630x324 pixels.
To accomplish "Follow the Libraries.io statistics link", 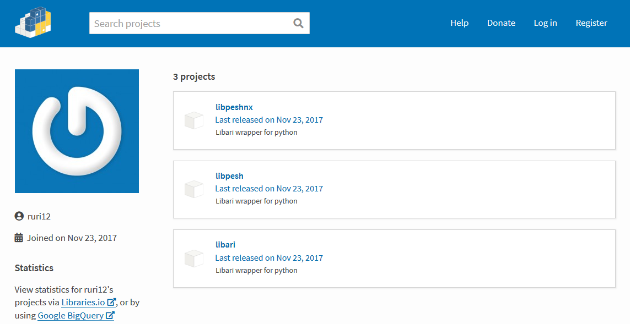I will click(x=83, y=302).
